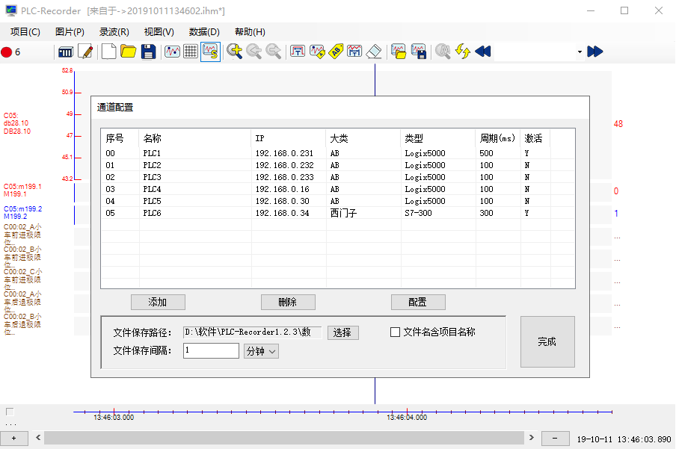The height and width of the screenshot is (449, 676).
Task: Select row 02 named PLC3
Action: click(x=338, y=177)
